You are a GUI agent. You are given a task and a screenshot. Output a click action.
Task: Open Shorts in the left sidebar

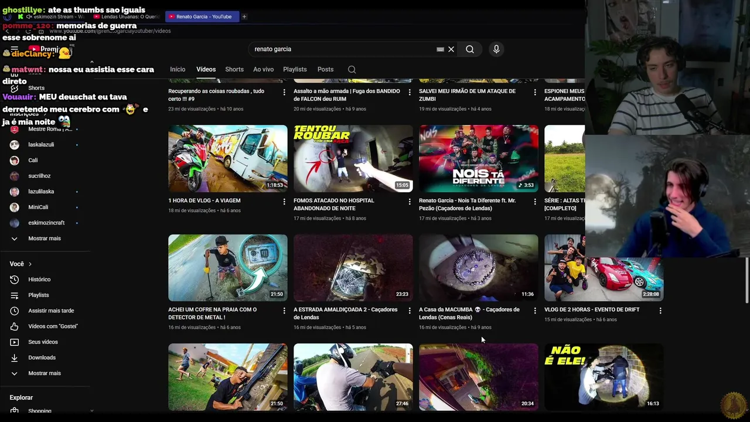[36, 88]
